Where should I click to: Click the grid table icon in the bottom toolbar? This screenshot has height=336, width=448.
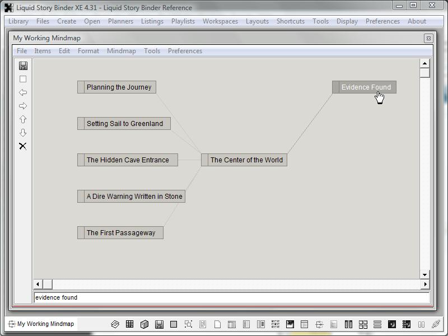click(129, 324)
